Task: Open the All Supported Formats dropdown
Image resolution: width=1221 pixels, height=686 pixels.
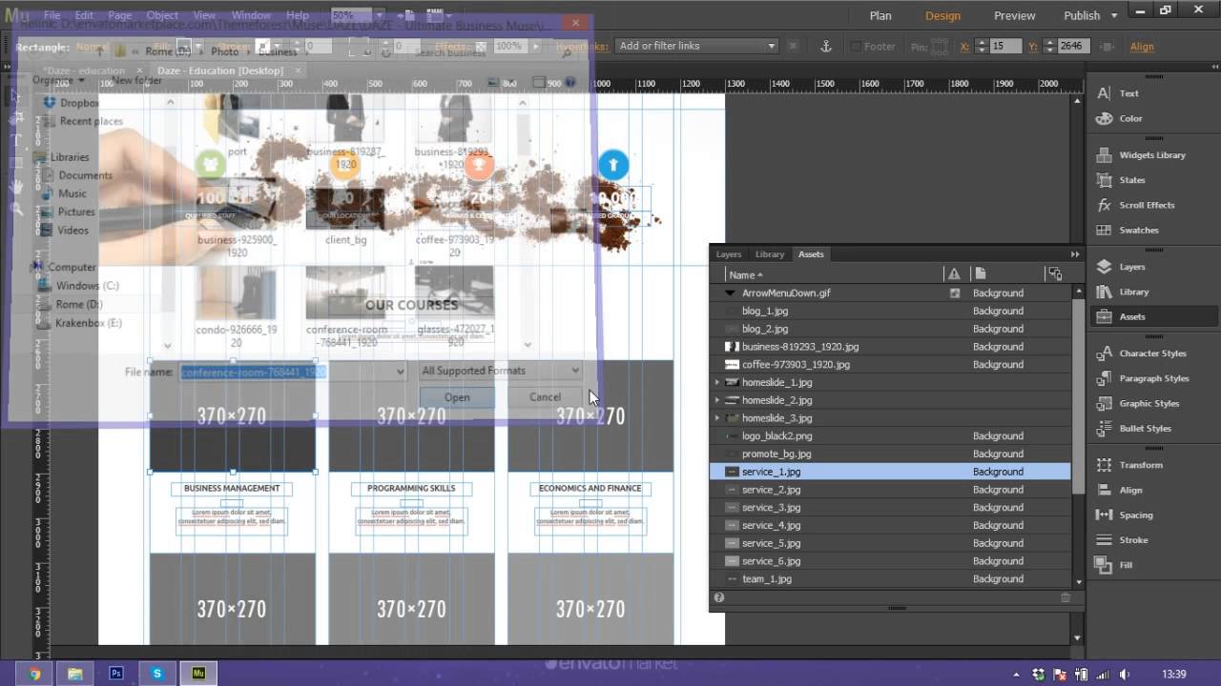Action: pos(501,371)
